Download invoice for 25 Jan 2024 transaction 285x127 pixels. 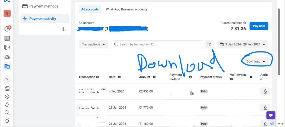tap(265, 108)
